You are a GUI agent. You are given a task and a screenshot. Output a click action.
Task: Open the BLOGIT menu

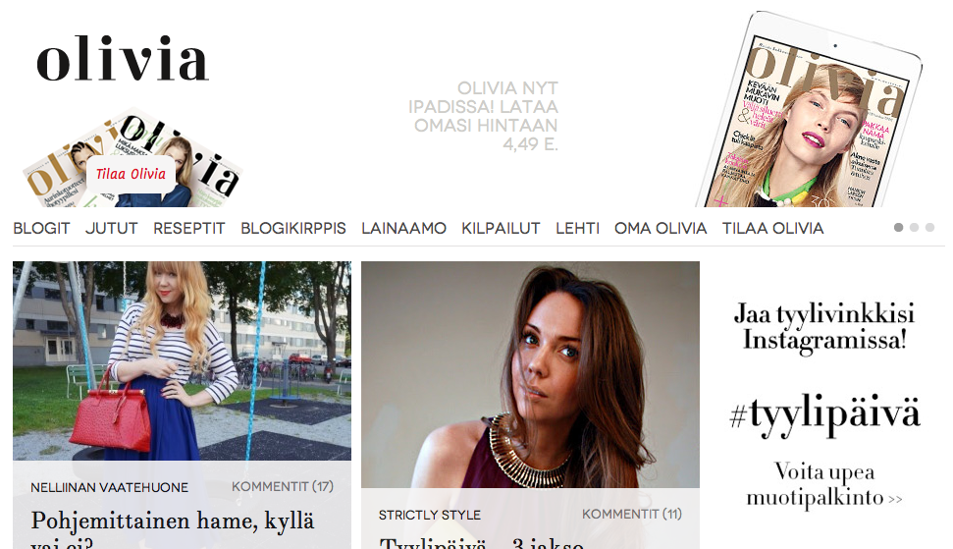[41, 229]
